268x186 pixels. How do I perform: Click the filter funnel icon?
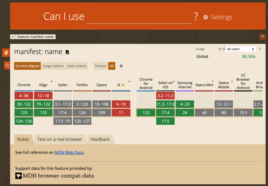pos(262,37)
